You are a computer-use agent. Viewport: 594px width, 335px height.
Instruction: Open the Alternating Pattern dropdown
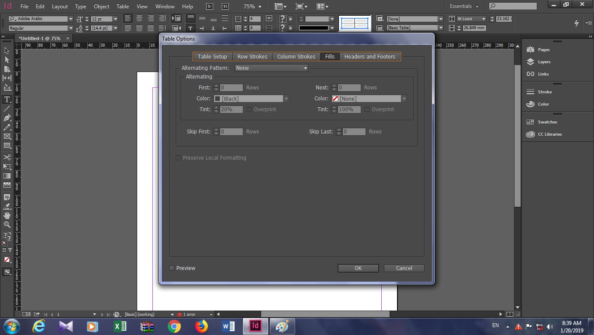click(271, 68)
